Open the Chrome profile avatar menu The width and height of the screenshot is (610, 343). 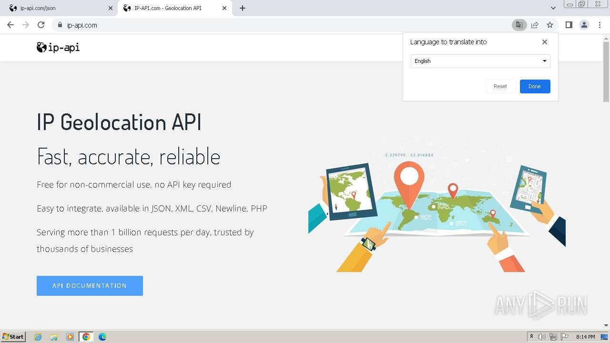click(x=584, y=25)
